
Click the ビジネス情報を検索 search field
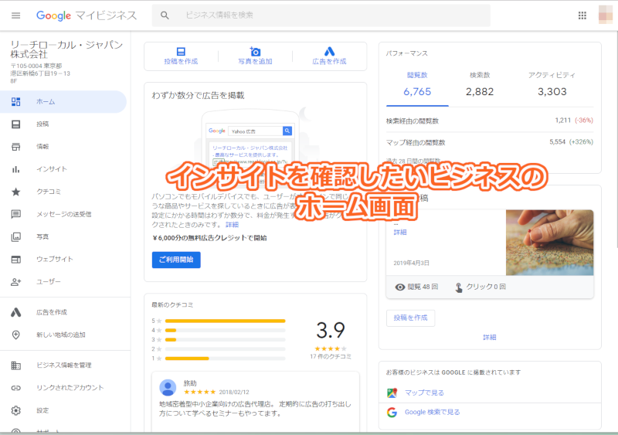321,15
